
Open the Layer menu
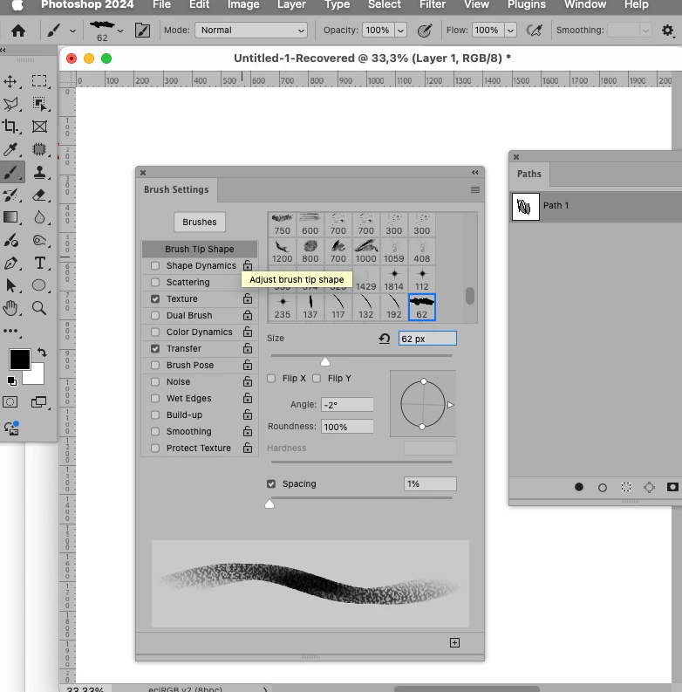[x=291, y=5]
